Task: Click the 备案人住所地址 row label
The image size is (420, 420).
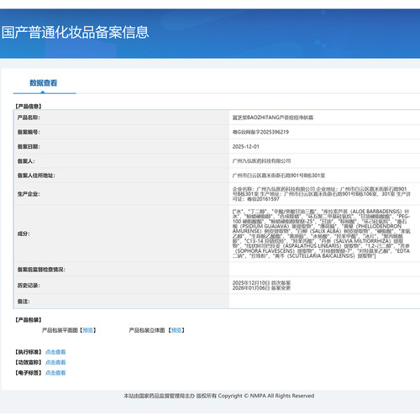Action: [x=36, y=176]
